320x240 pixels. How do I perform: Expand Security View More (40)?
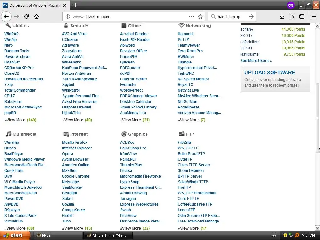[77, 120]
